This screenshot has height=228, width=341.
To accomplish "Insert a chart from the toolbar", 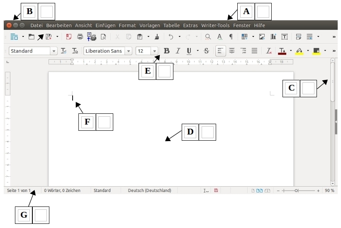I will coord(273,37).
